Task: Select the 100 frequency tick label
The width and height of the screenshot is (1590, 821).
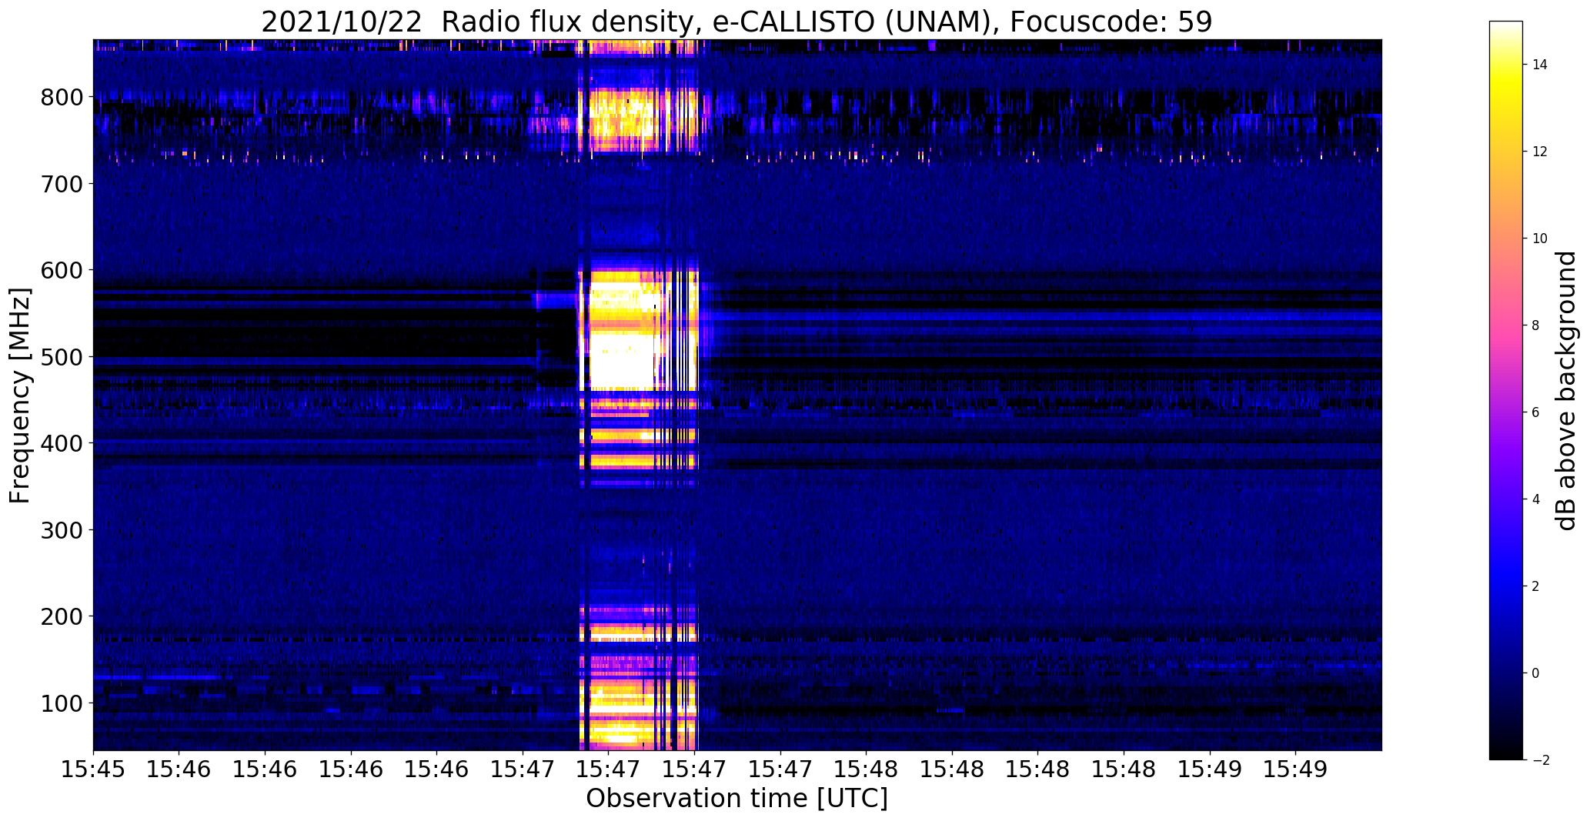Action: pos(61,703)
